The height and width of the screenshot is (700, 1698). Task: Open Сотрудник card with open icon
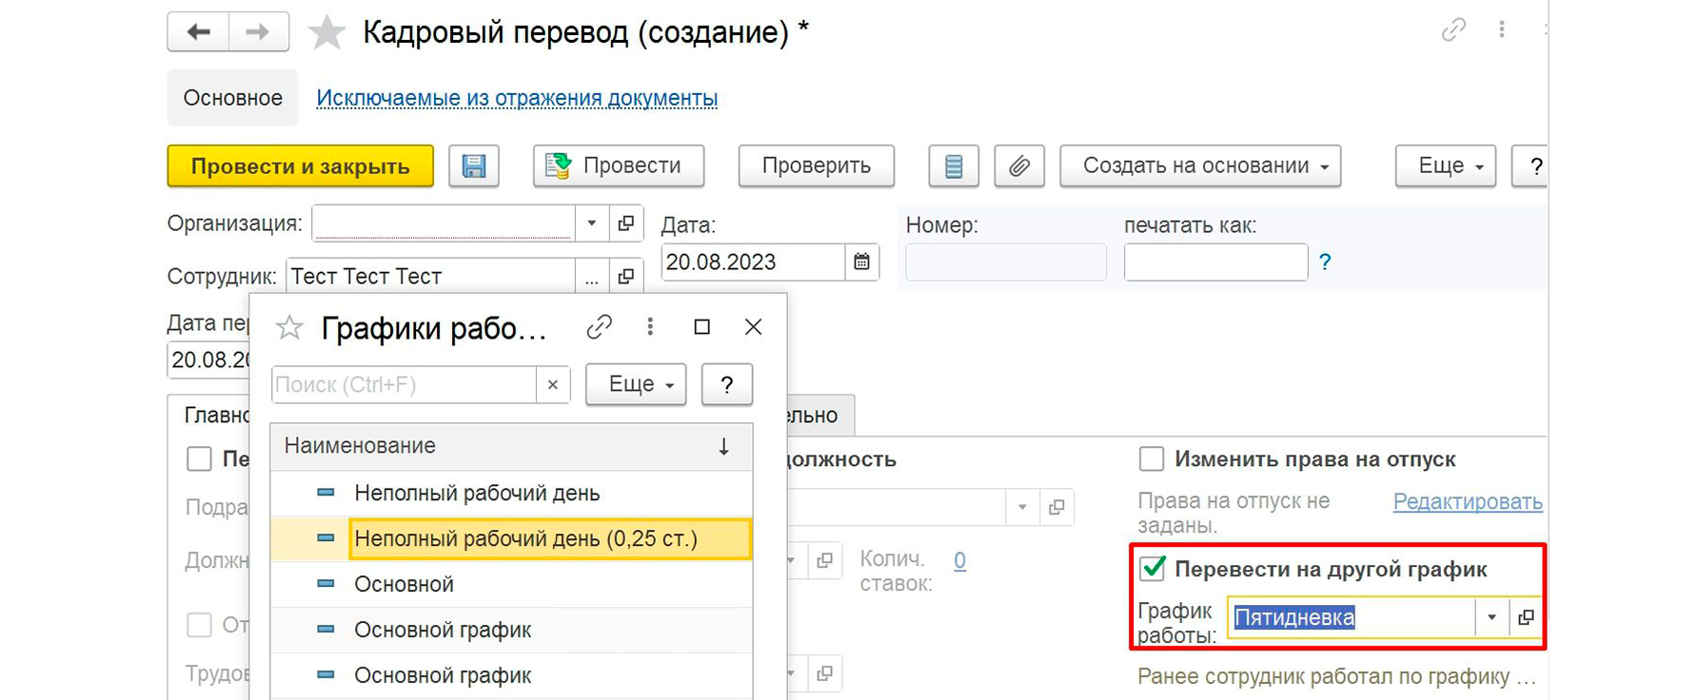[x=625, y=277]
